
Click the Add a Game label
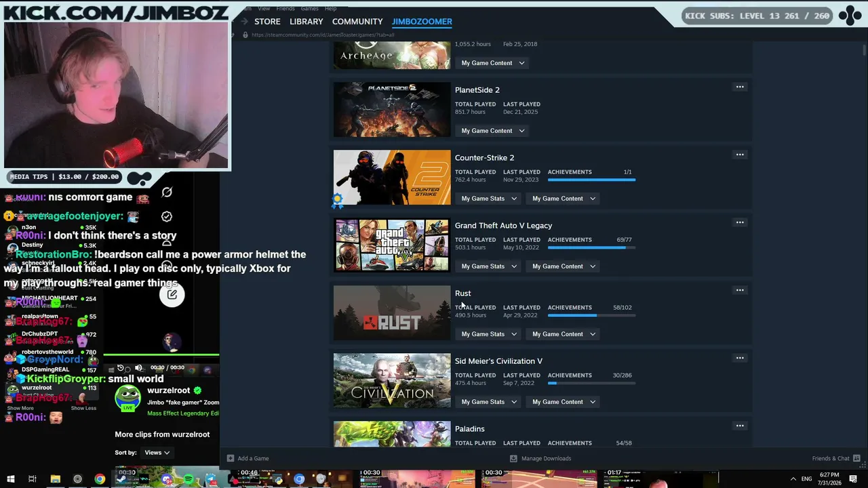click(x=253, y=458)
